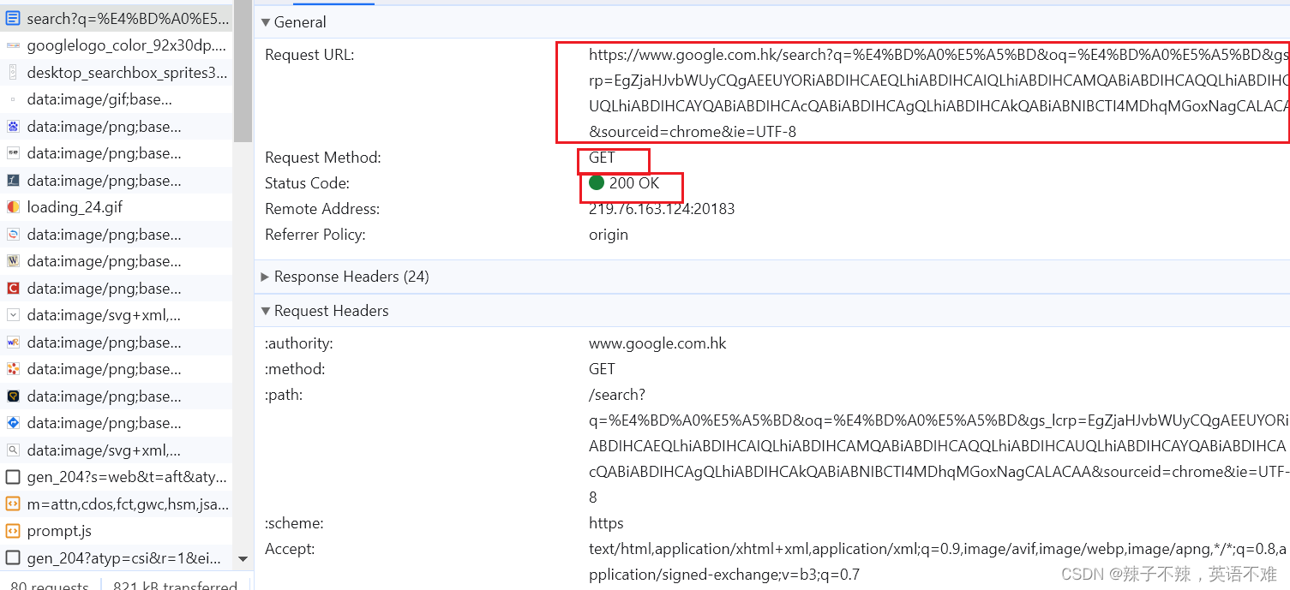Click the tiny data:image/gif icon
Image resolution: width=1290 pixels, height=590 pixels.
click(x=13, y=99)
